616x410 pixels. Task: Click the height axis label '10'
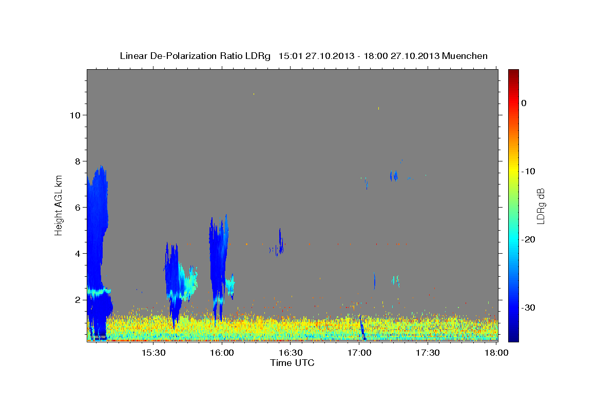click(x=75, y=115)
